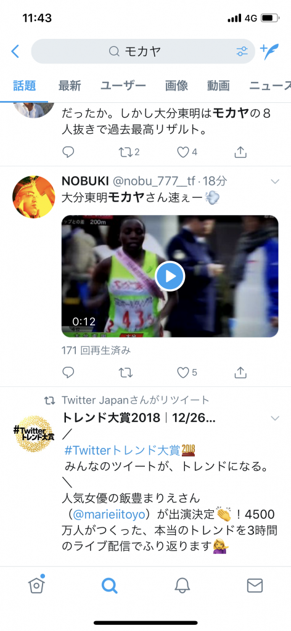Compose a new tweet with feather icon
Viewport: 291px width, 631px height.
pos(269,52)
